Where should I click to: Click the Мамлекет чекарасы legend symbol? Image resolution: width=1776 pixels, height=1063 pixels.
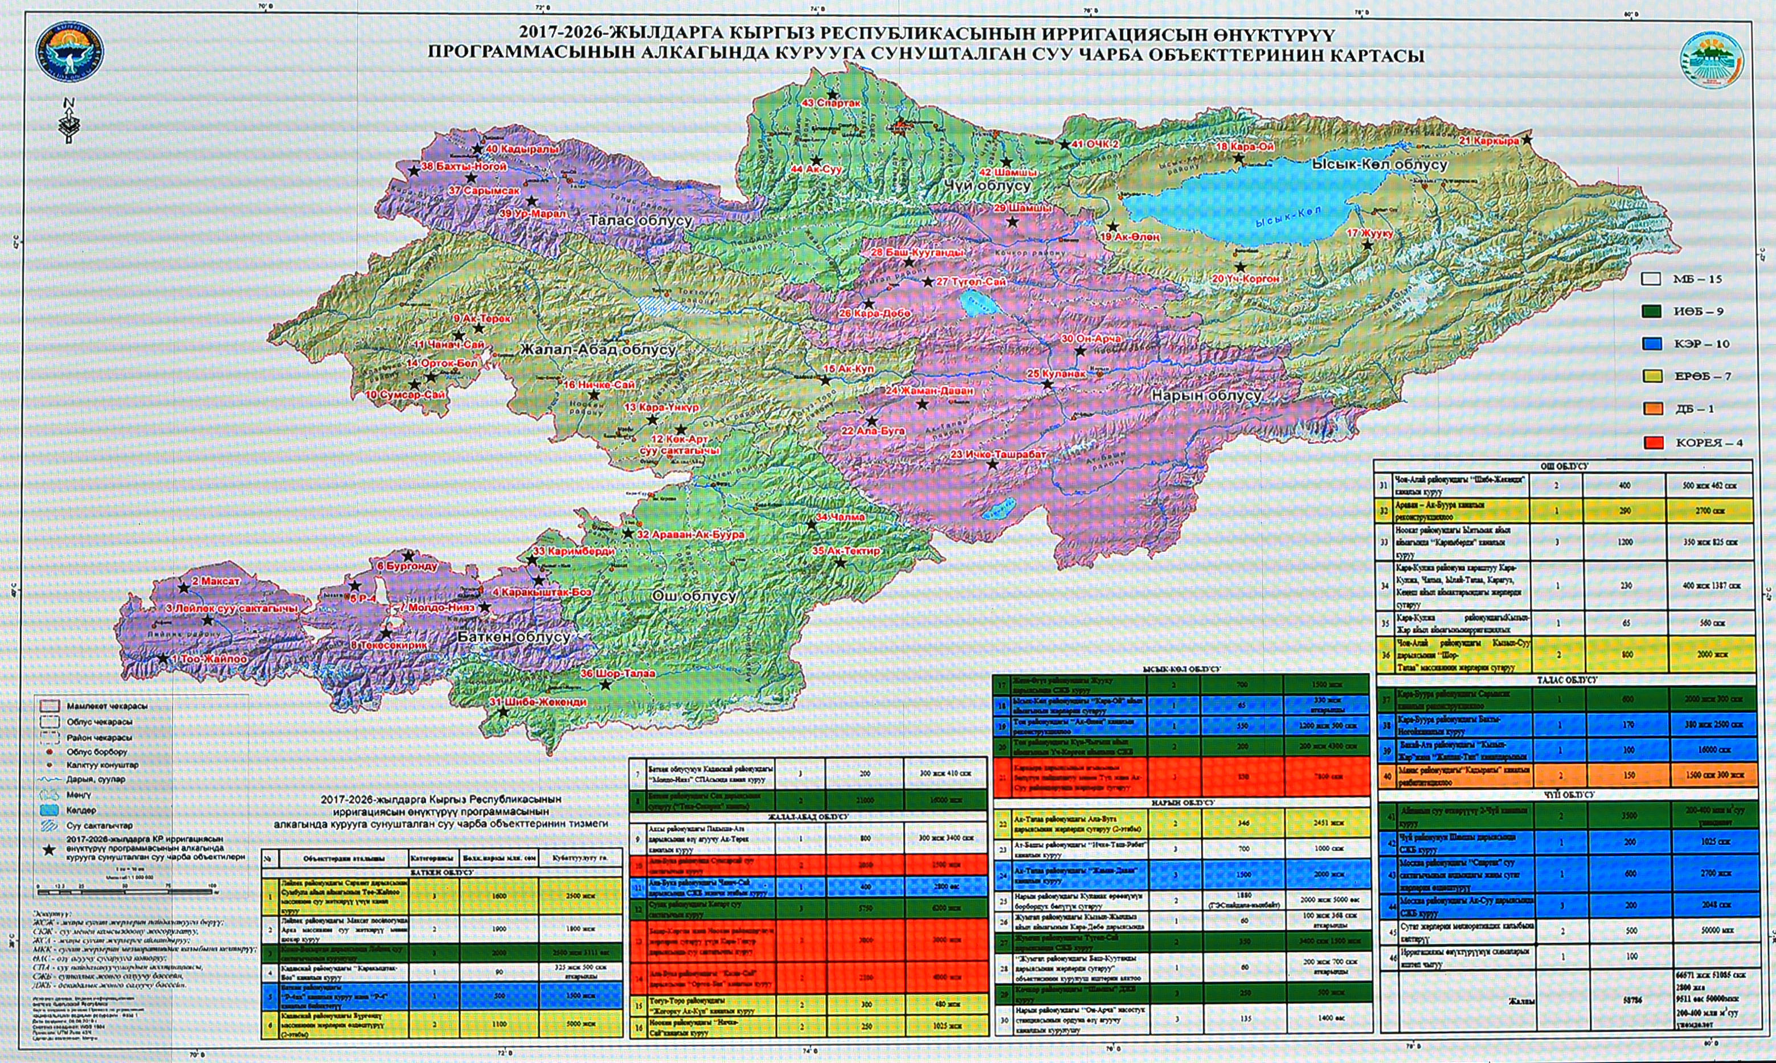click(50, 706)
